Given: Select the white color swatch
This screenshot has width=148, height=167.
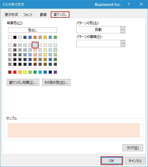Looking at the screenshot, I should click(x=10, y=37).
